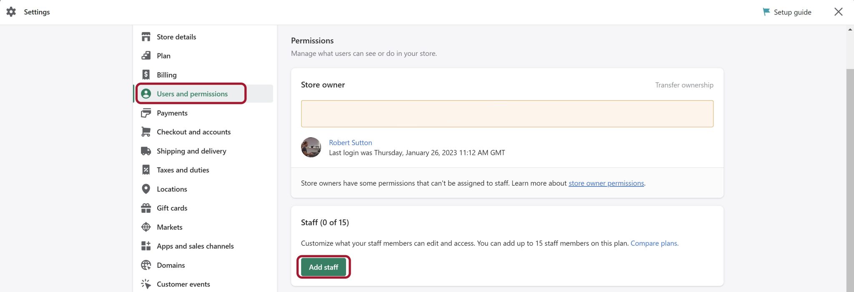Click the Settings gear icon
Image resolution: width=854 pixels, height=292 pixels.
[11, 12]
